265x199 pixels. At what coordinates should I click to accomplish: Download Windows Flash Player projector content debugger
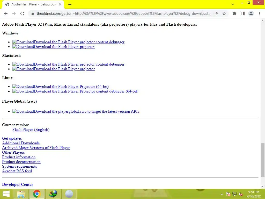pos(68,42)
